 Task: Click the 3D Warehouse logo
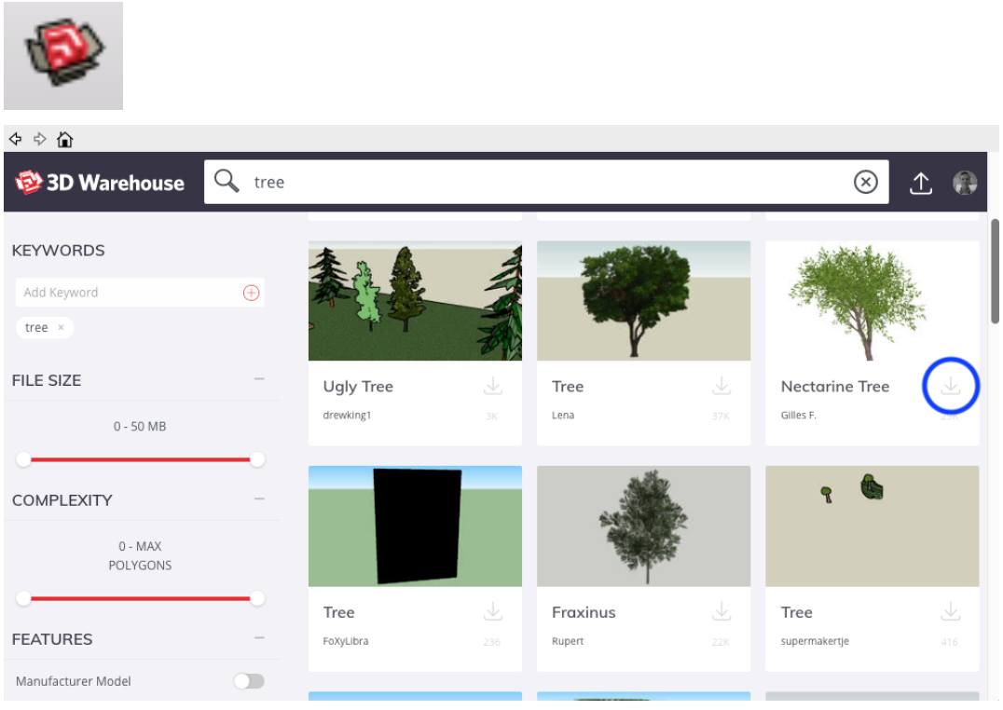tap(100, 183)
